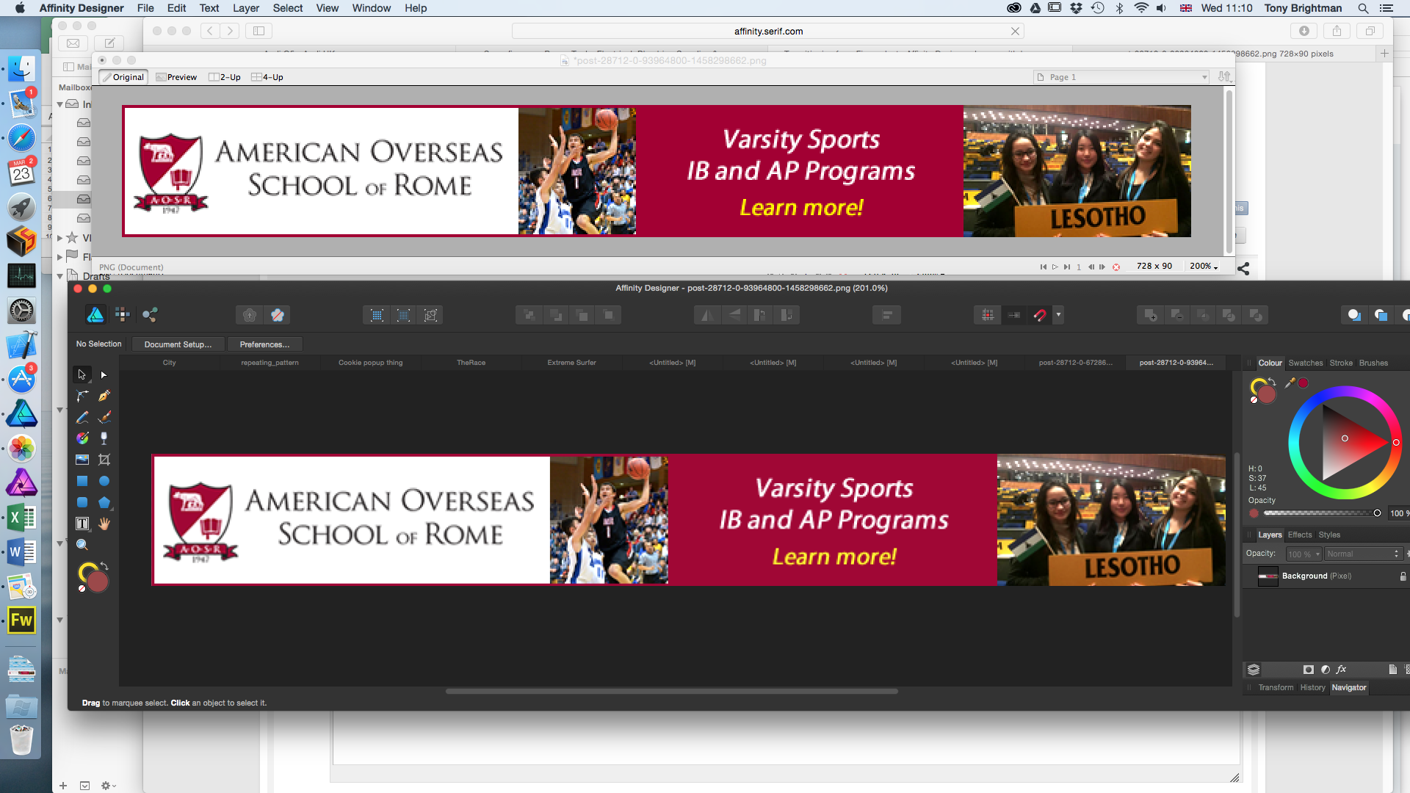Select the Transparency wine-glass tool
Viewport: 1410px width, 793px height.
[x=104, y=438]
